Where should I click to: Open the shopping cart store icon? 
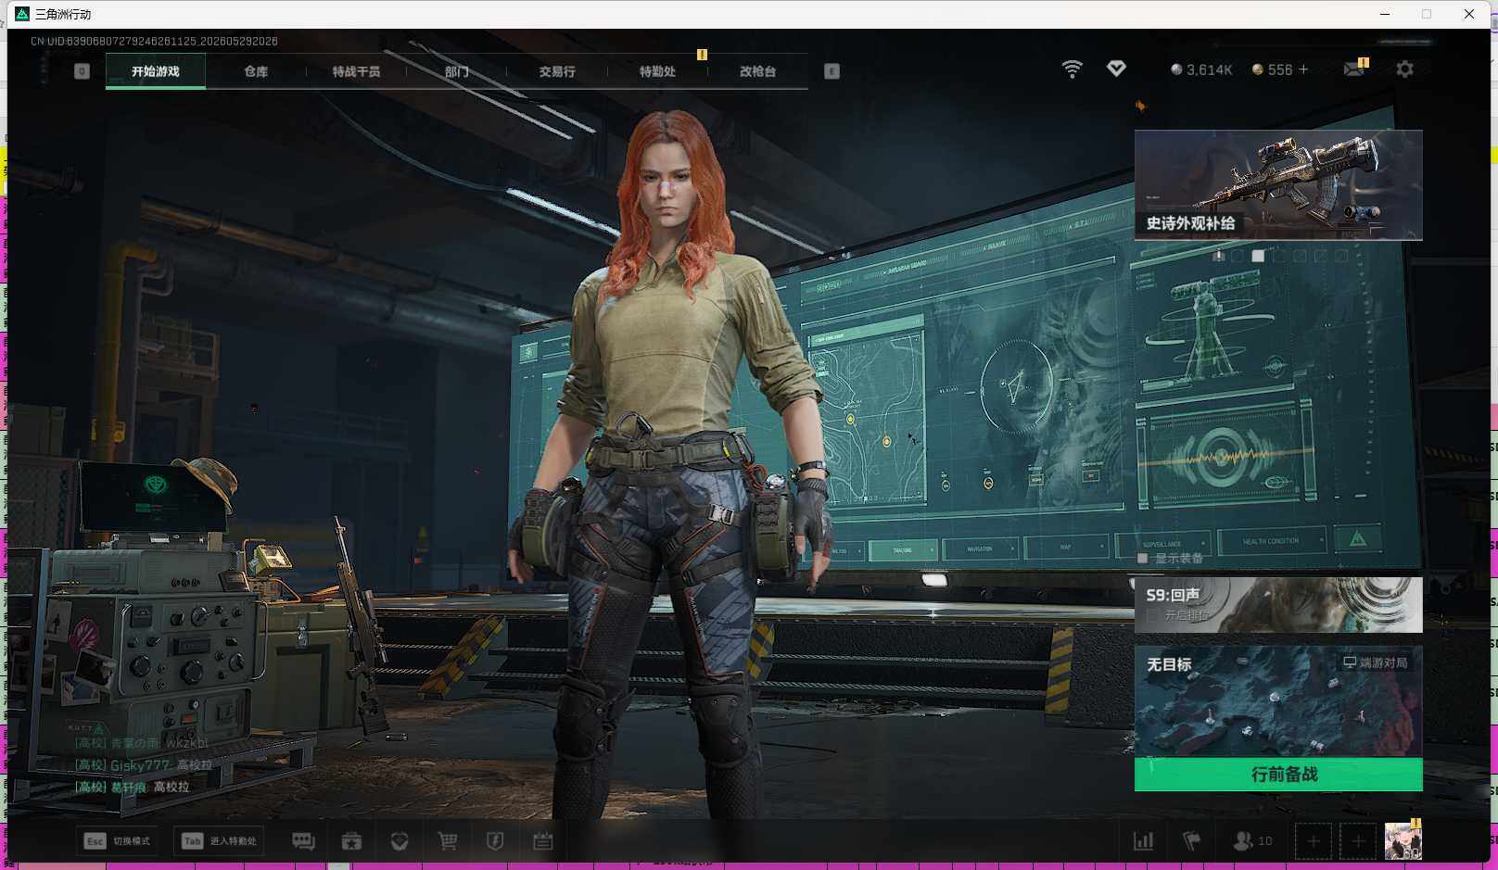tap(448, 841)
